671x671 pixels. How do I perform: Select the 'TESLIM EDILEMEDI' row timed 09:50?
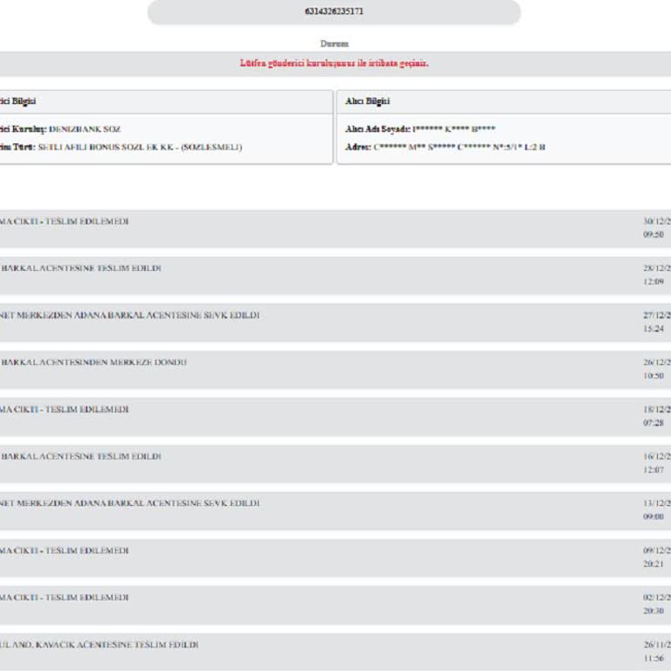[335, 229]
